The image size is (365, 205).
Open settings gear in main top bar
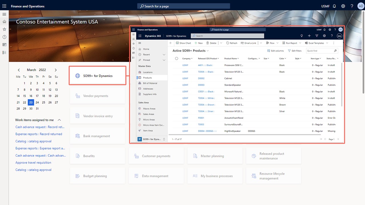point(343,6)
